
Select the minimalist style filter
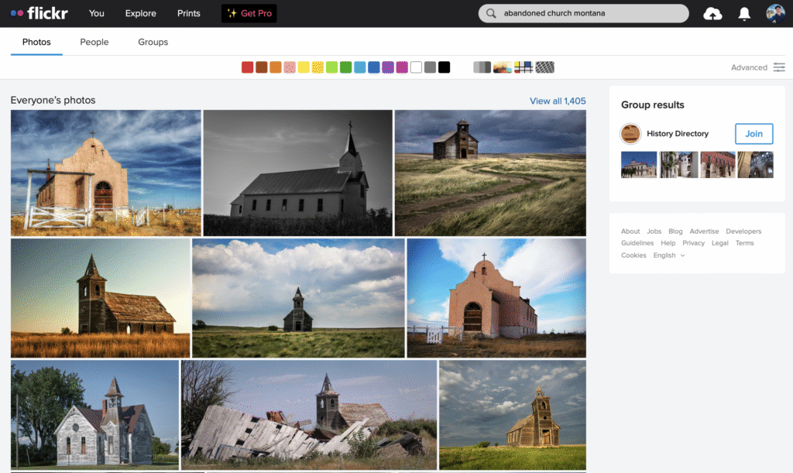point(524,67)
